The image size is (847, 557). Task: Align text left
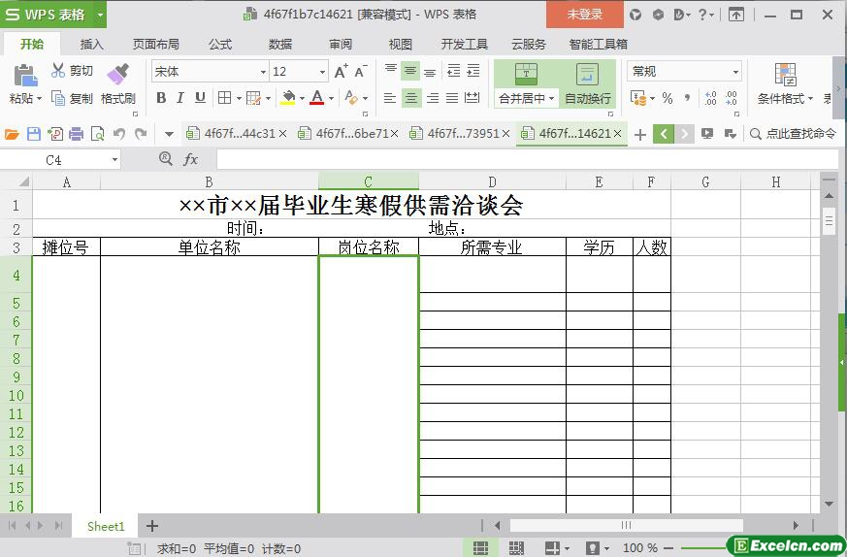389,98
